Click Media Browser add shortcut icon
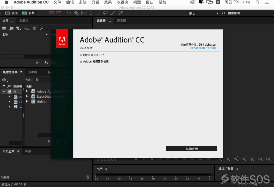Image resolution: width=274 pixels, height=187 pixels. 5,80
